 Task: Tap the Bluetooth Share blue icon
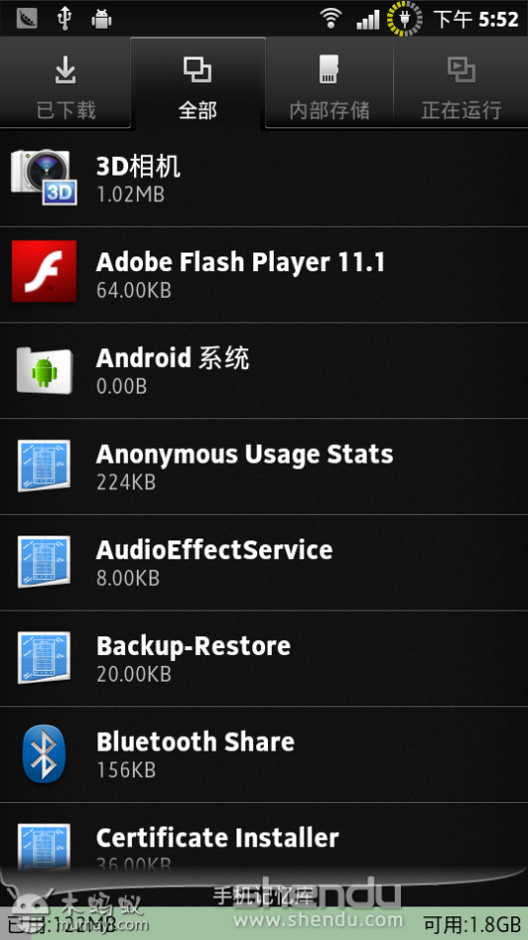click(43, 754)
